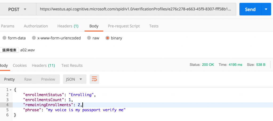The width and height of the screenshot is (273, 121).
Task: Click the "phrase" key
Action: click(33, 110)
